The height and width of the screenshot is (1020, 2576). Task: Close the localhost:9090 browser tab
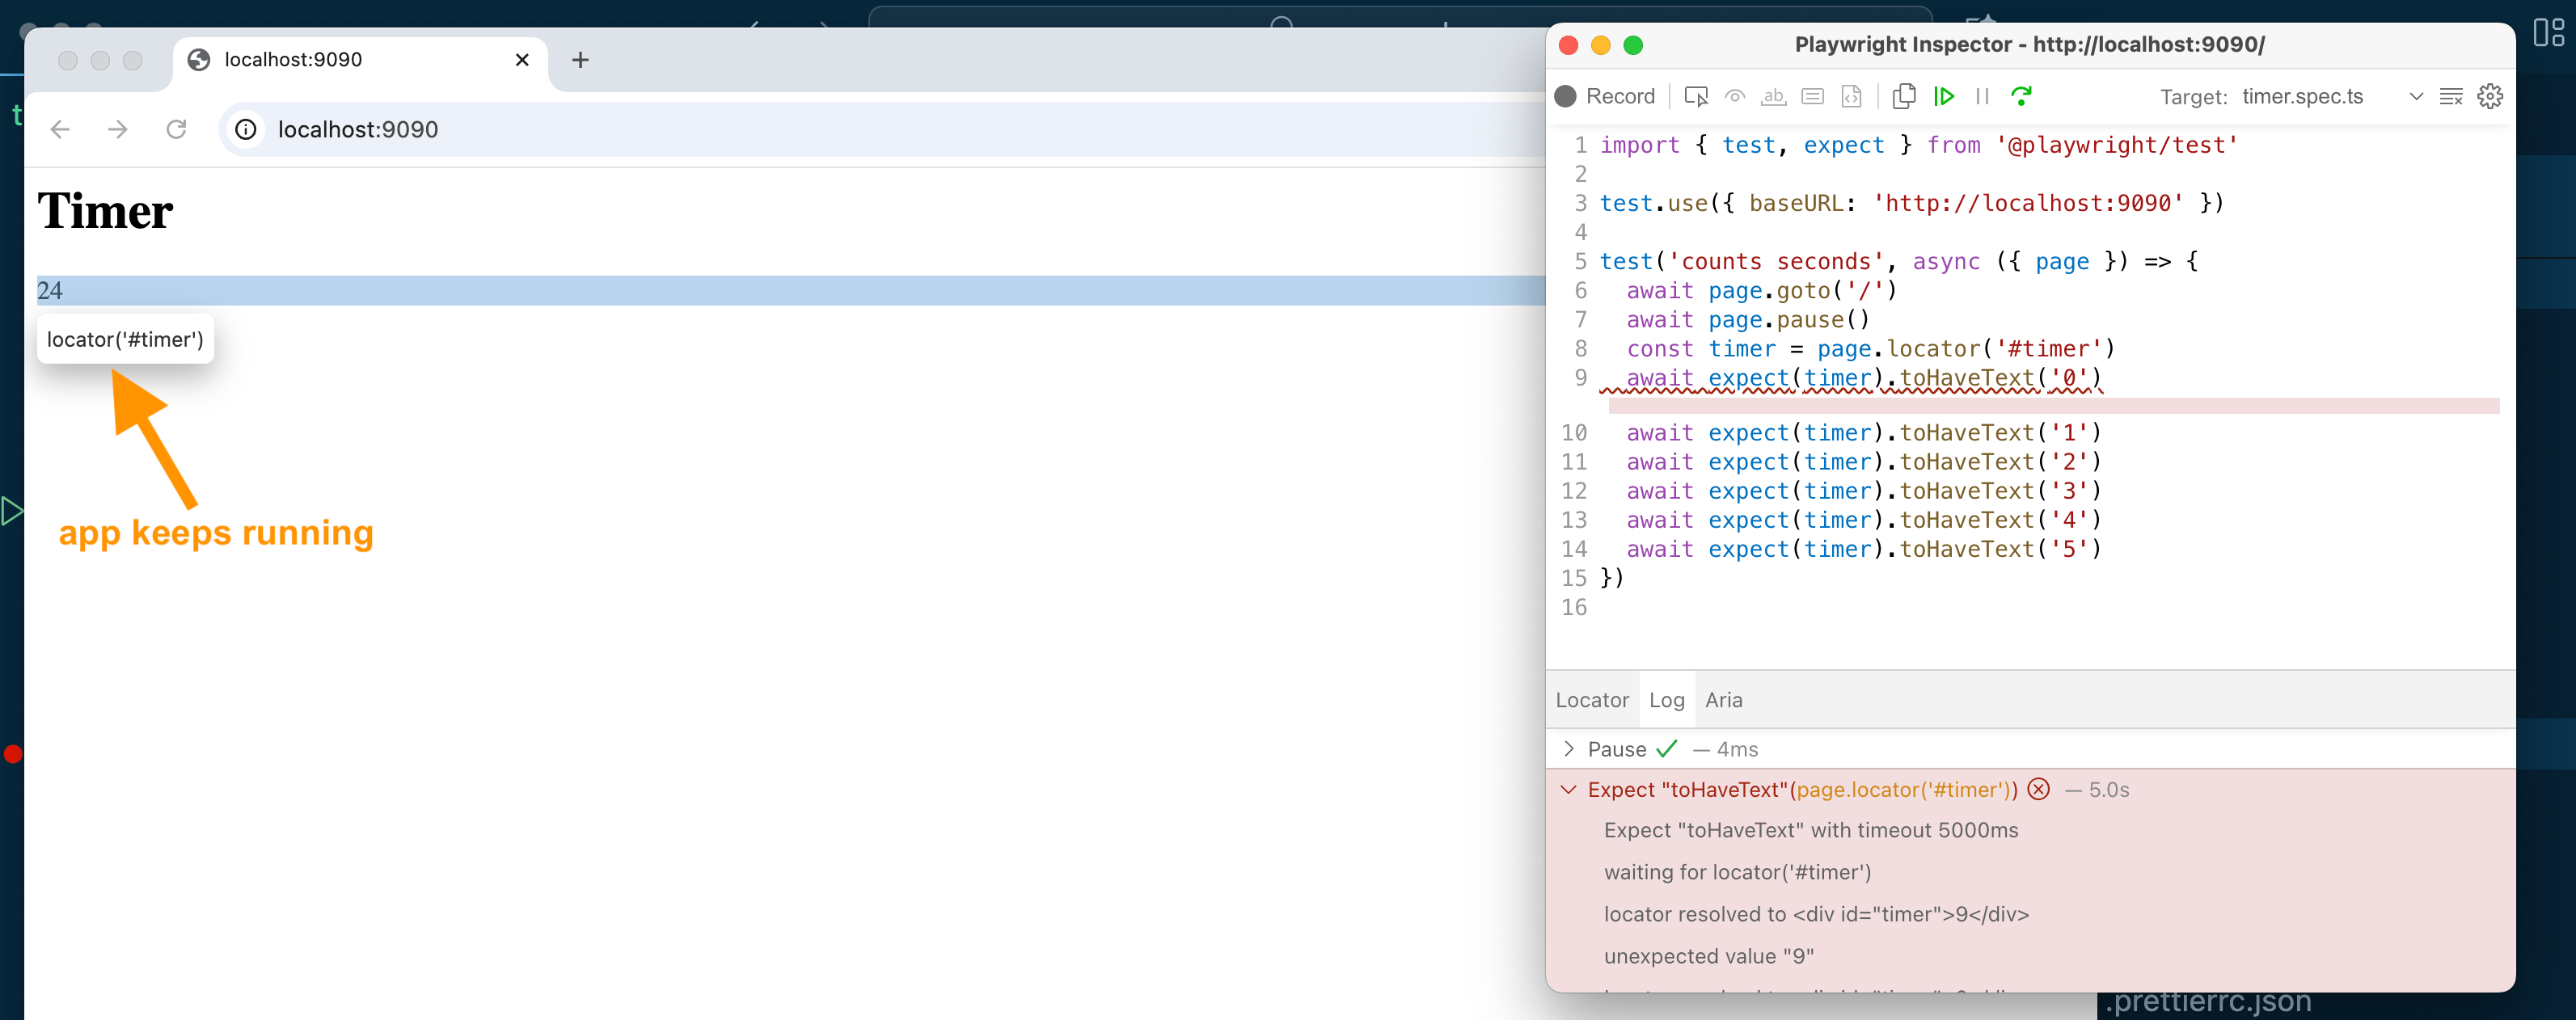522,60
